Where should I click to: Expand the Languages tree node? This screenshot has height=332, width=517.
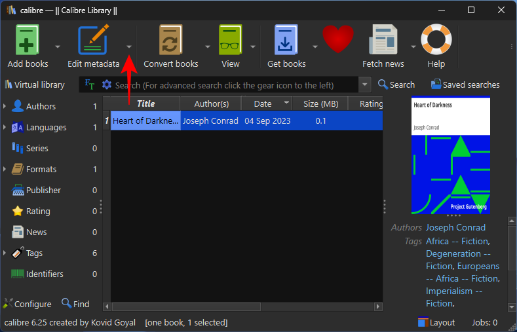5,128
